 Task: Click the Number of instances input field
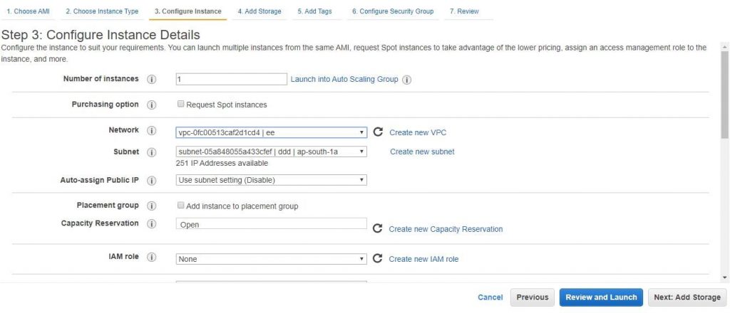[x=232, y=80]
